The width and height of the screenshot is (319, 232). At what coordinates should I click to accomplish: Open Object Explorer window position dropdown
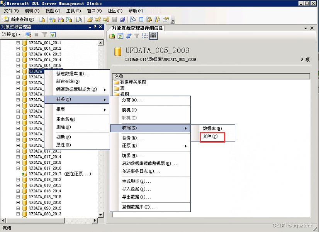click(90, 27)
